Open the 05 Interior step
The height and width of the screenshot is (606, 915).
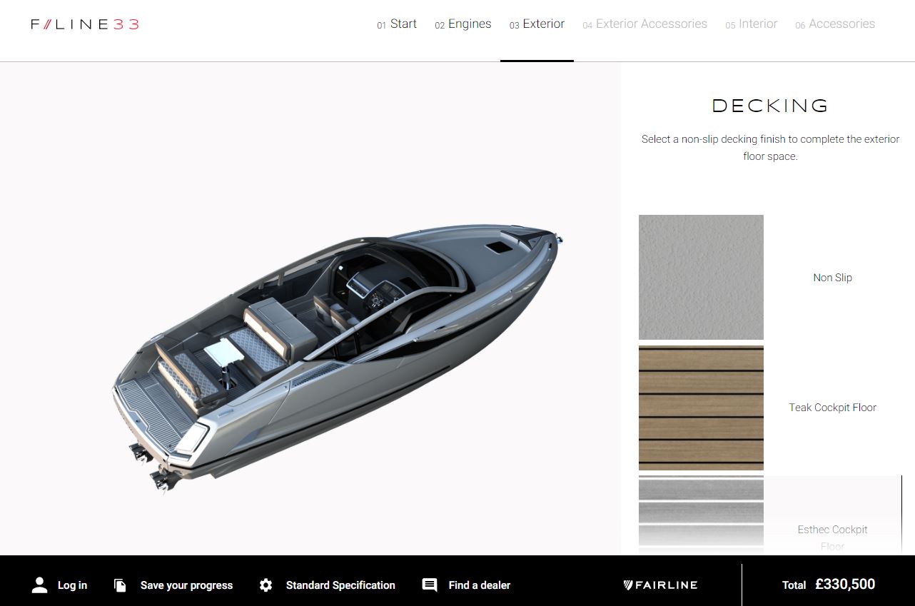tap(751, 24)
